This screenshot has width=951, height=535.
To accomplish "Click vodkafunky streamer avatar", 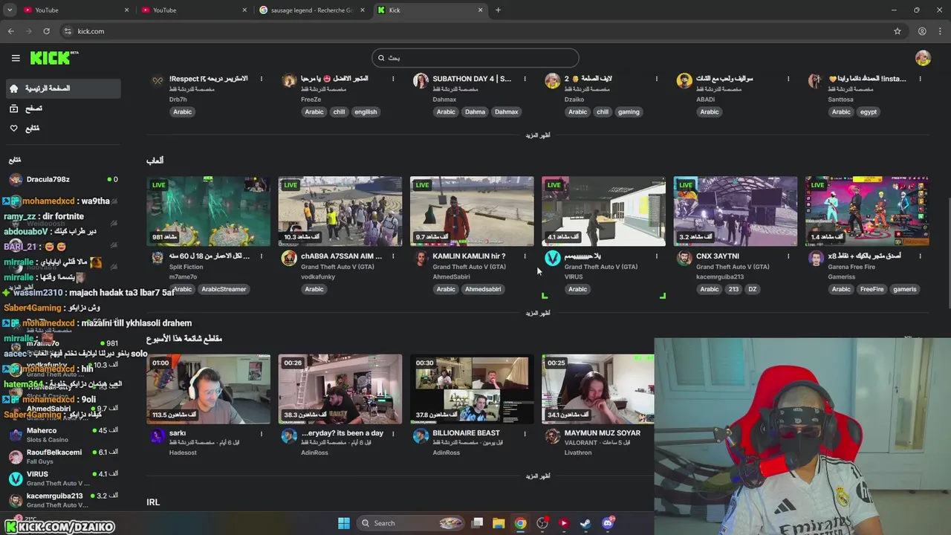I will coord(289,258).
